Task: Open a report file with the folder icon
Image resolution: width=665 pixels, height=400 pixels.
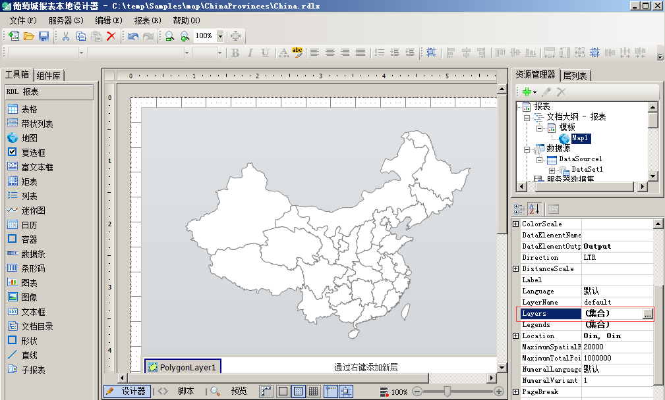Action: 29,36
